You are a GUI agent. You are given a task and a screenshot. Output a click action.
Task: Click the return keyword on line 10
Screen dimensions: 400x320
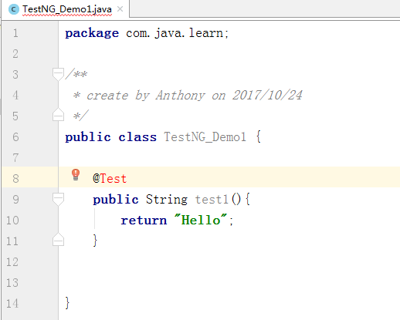coord(144,221)
